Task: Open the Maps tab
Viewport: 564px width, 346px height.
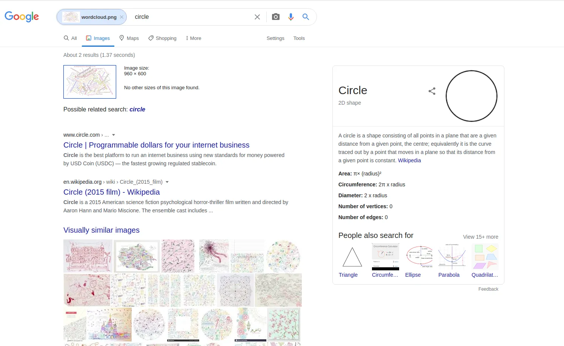Action: coord(129,38)
